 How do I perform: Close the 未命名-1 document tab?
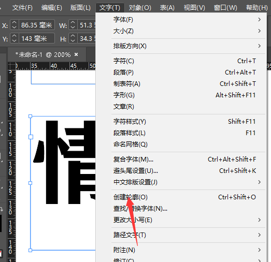(76, 54)
